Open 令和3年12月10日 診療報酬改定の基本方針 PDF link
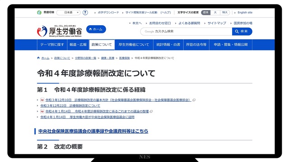289x162 pixels. tap(118, 100)
